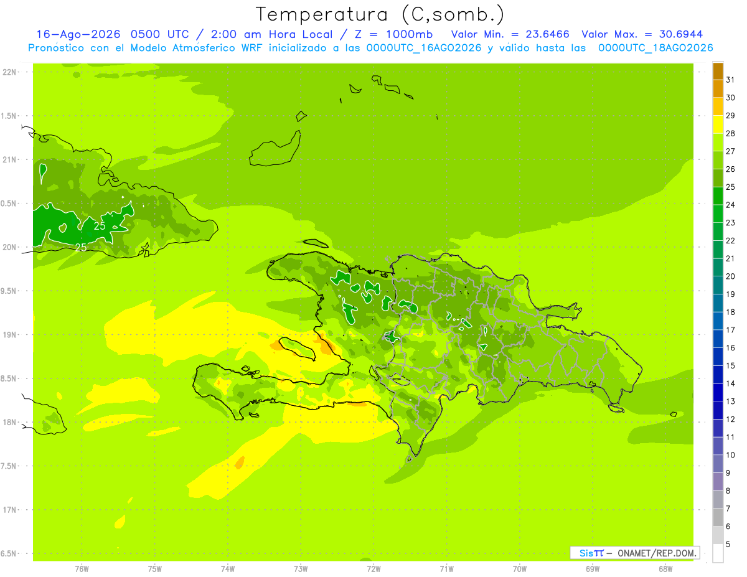Viewport: 747px width, 577px height.
Task: Click the 17N latitude axis label
Action: pyautogui.click(x=11, y=509)
